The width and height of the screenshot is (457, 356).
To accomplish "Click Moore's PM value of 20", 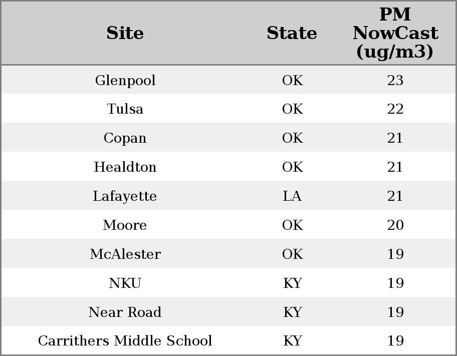I will (395, 225).
